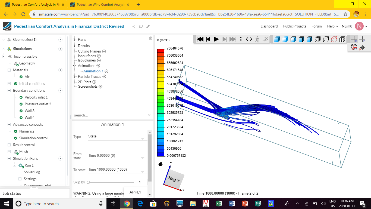Image resolution: width=371 pixels, height=209 pixels.
Task: Open the project share icon
Action: (x=134, y=26)
